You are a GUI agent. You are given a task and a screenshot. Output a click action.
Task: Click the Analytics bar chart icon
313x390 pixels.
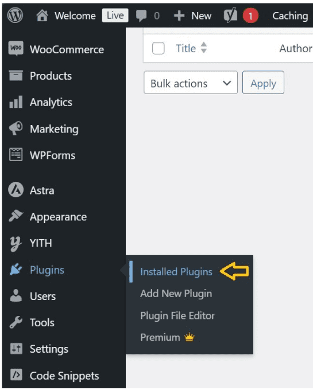[x=16, y=102]
